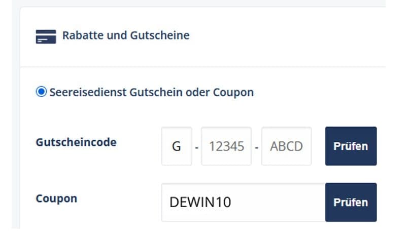Click the credit card icon beside Rabatte heading
410x237 pixels.
pos(46,37)
